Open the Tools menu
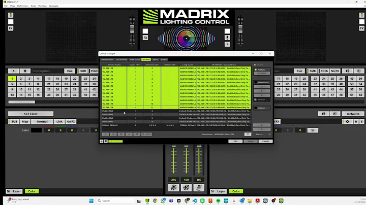The height and width of the screenshot is (205, 366). tap(33, 6)
